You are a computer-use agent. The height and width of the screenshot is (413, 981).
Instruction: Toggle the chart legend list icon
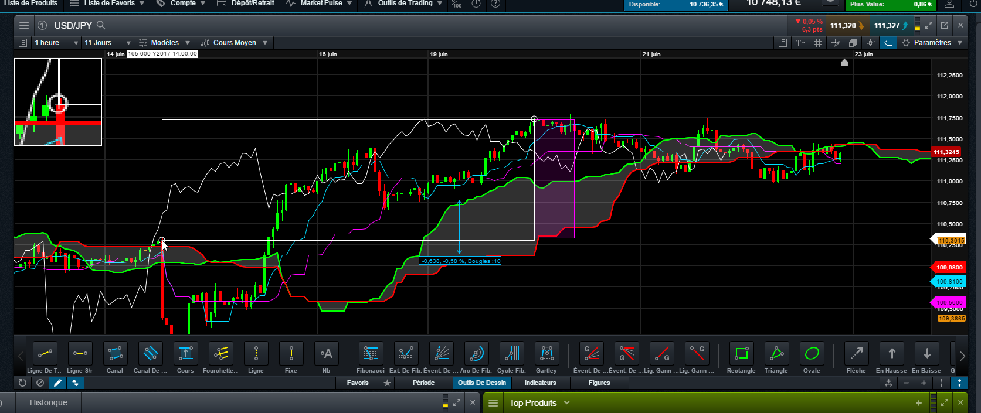(x=23, y=43)
